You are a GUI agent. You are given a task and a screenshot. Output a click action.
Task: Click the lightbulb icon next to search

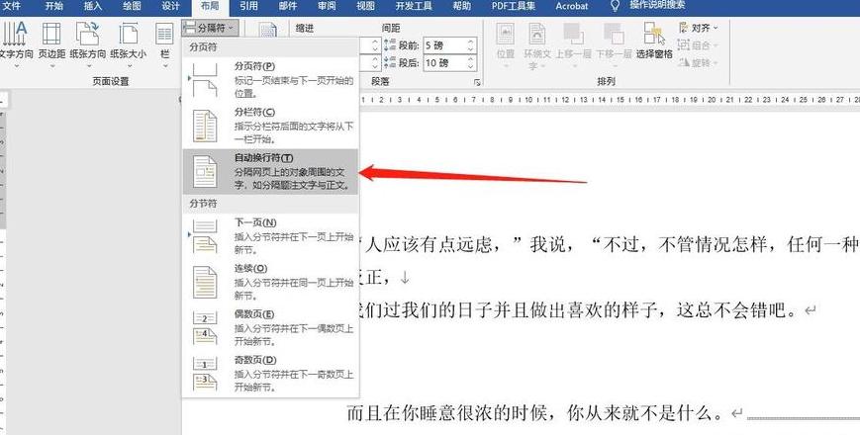616,6
